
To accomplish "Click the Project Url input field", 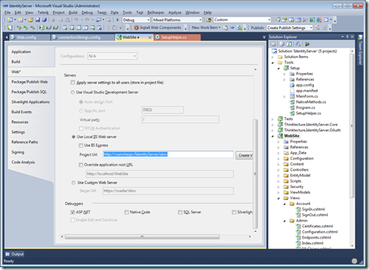I will [168, 154].
